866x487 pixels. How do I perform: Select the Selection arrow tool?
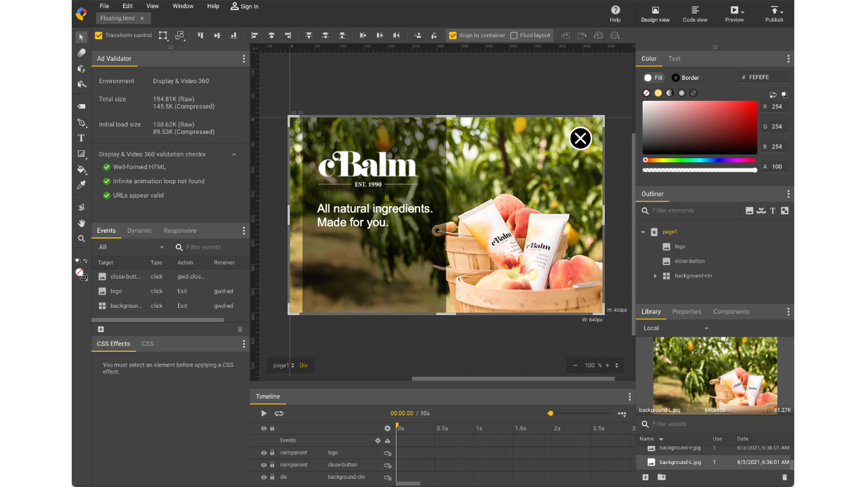tap(81, 37)
